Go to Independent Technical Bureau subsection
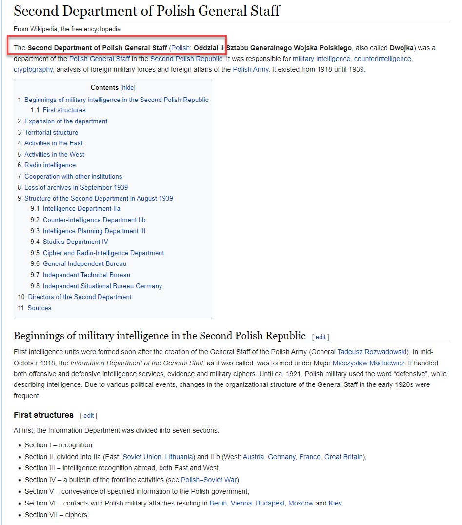Viewport: 462px width, 525px height. point(86,275)
